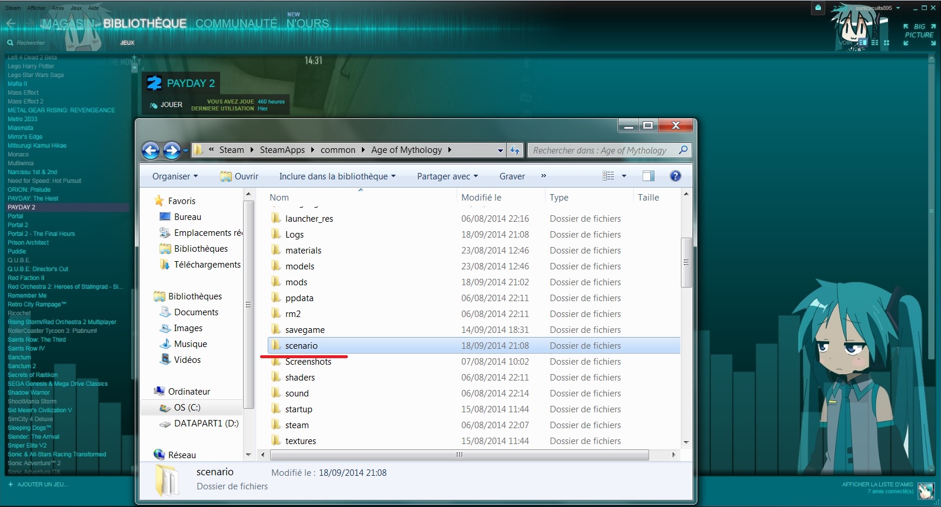Change the view with Explorer's view icon

pyautogui.click(x=609, y=176)
